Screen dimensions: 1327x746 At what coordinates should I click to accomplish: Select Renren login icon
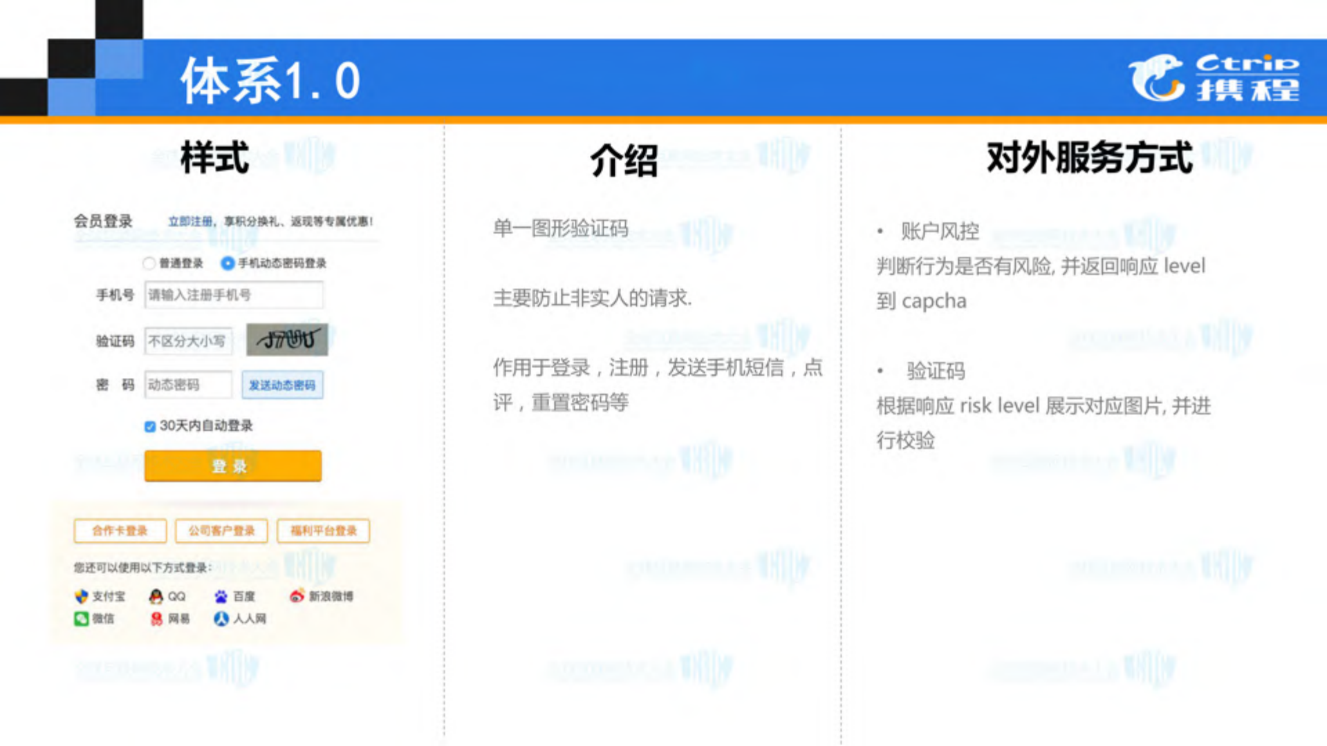pos(221,619)
